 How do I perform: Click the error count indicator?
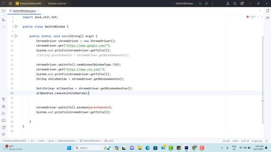pos(249,17)
